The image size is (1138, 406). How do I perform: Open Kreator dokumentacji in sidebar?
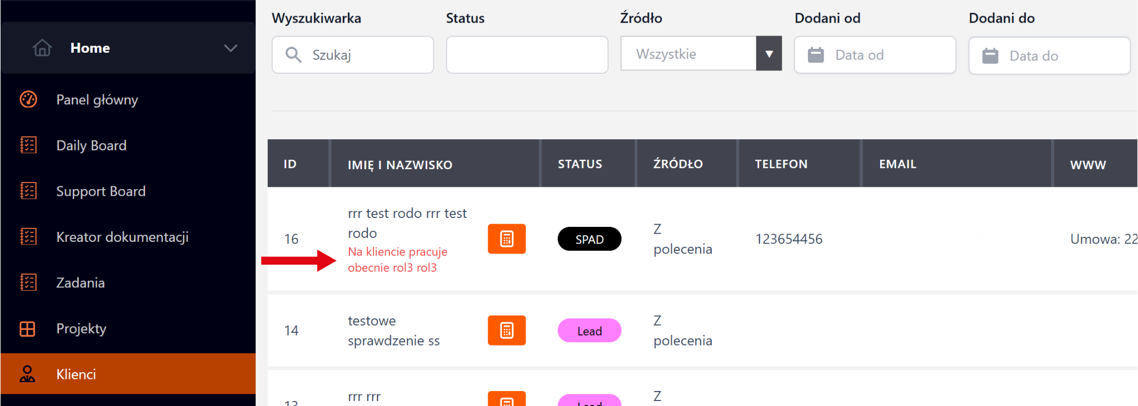click(122, 237)
